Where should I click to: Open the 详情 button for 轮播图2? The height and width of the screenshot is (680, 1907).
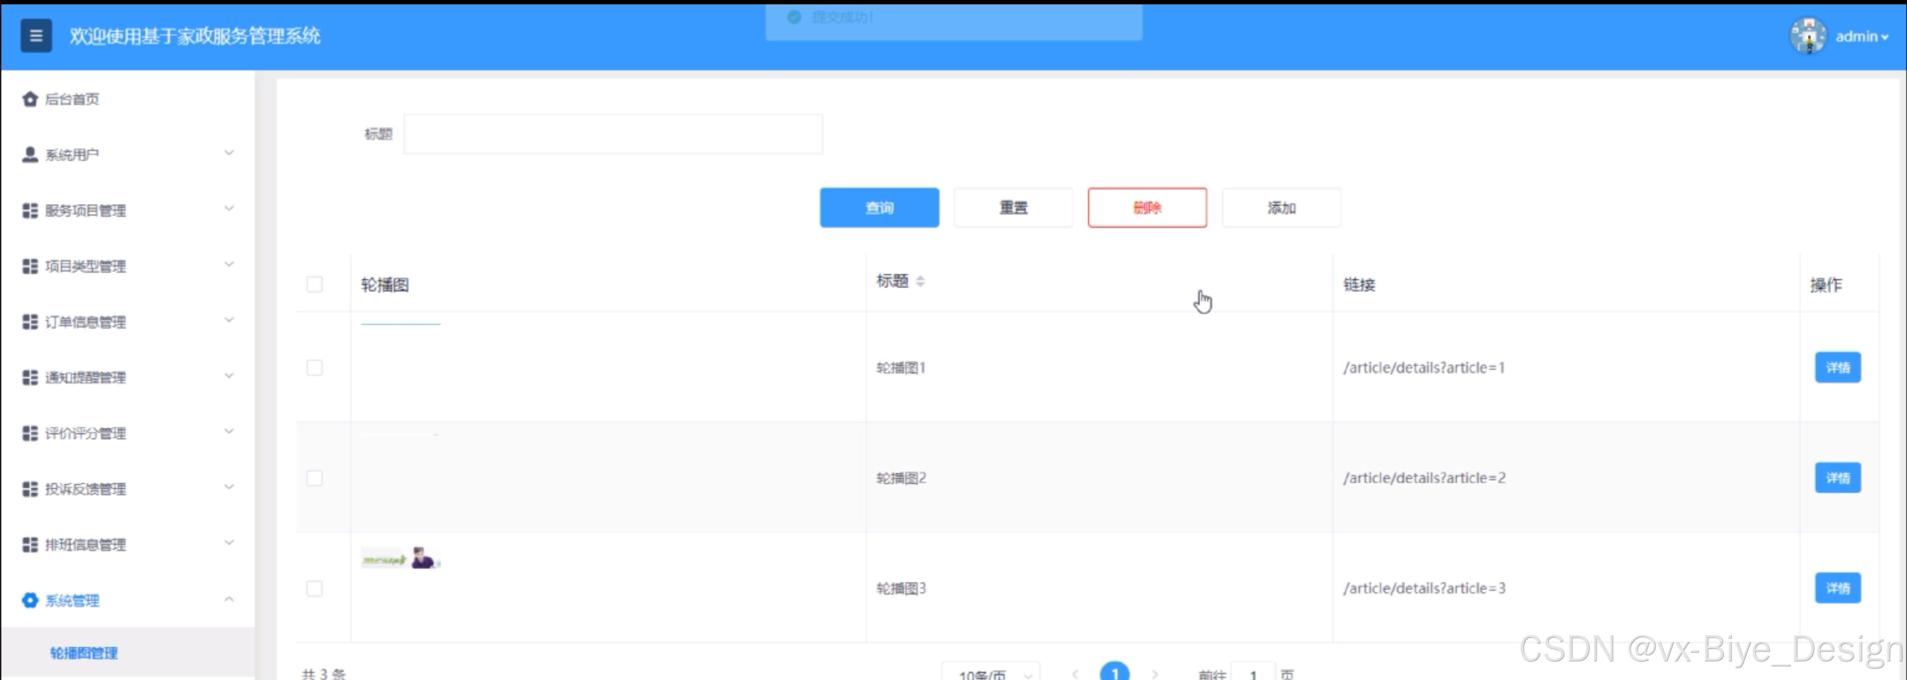(x=1837, y=478)
